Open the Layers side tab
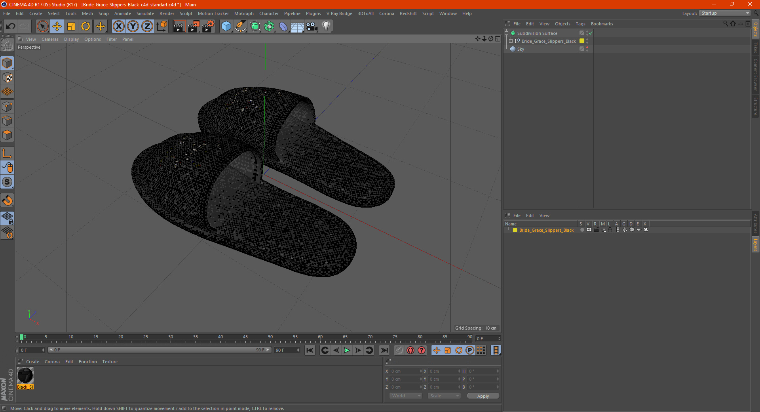760x412 pixels. 755,244
